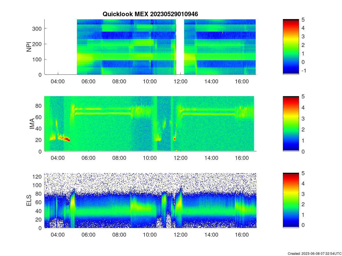The width and height of the screenshot is (342, 256).
Task: Click "04:00" on the NPI time axis
Action: click(x=58, y=81)
